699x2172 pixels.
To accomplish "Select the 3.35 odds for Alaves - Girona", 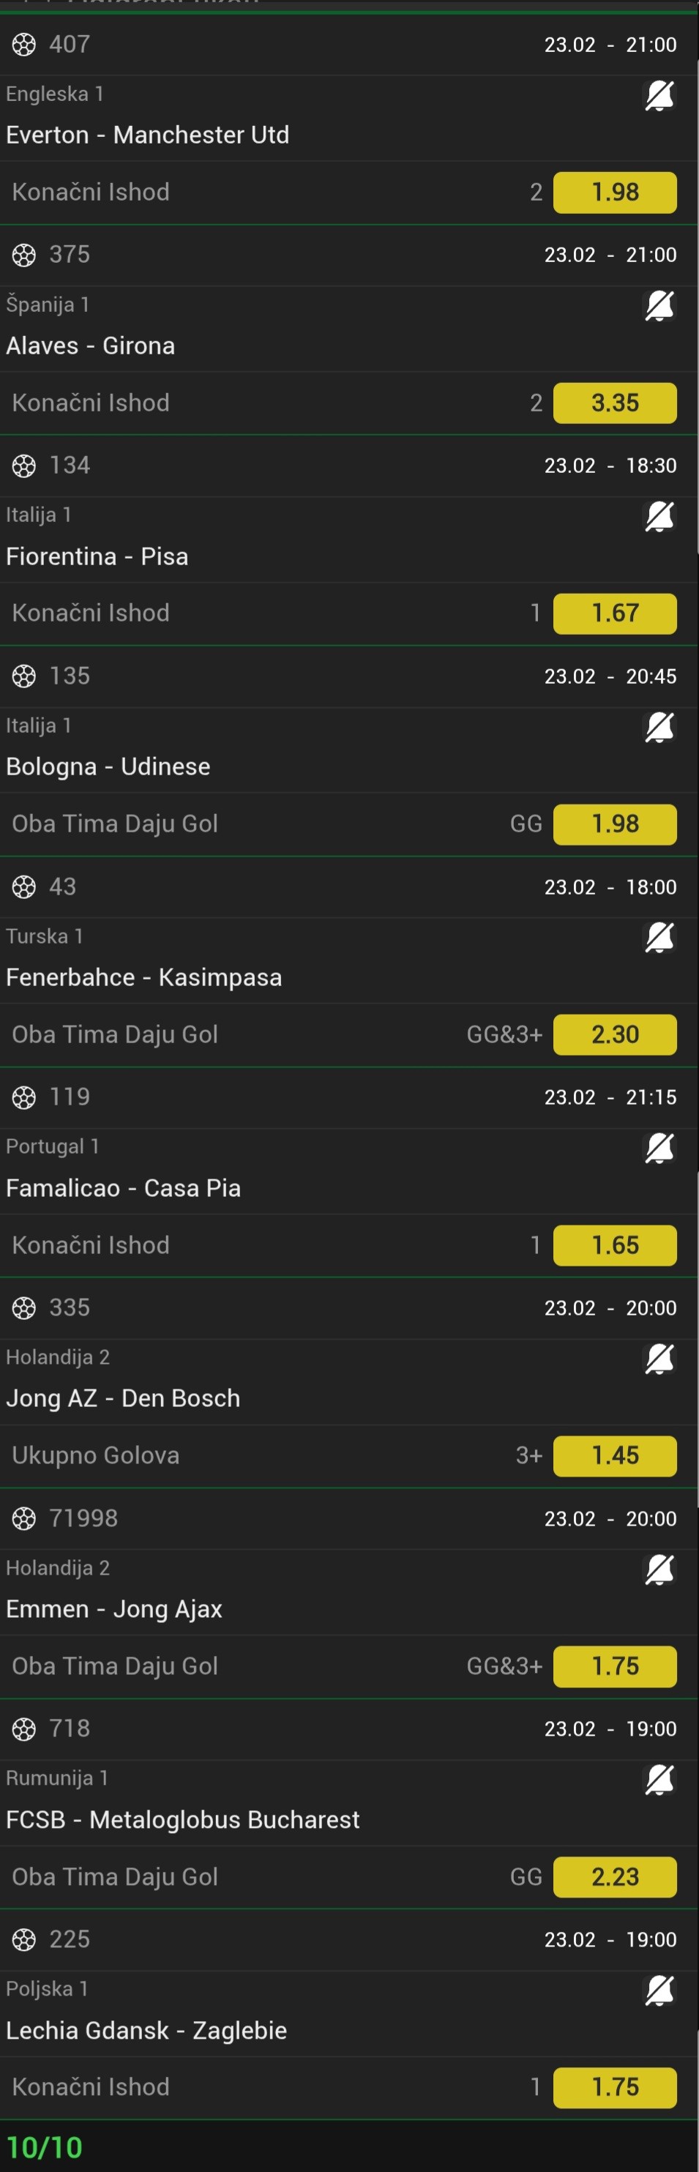I will tap(615, 403).
